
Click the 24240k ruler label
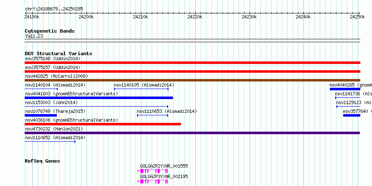click(x=303, y=17)
